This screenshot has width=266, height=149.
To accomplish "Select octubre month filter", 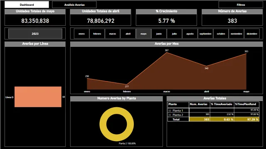I will point(221,34).
